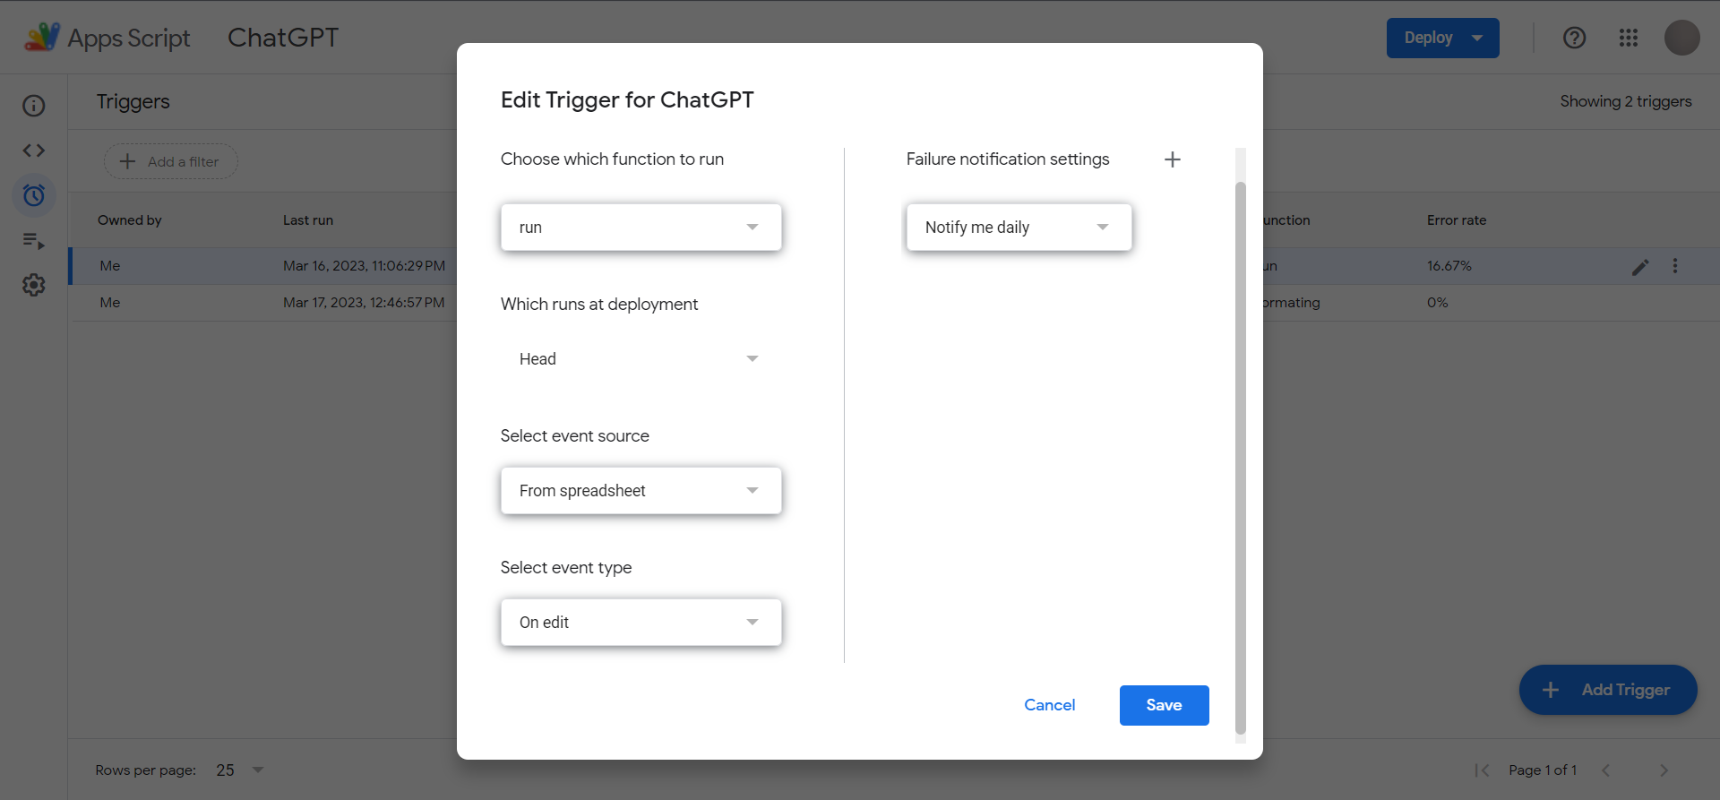Click the plus icon to add a failure notification
The width and height of the screenshot is (1720, 800).
1172,159
